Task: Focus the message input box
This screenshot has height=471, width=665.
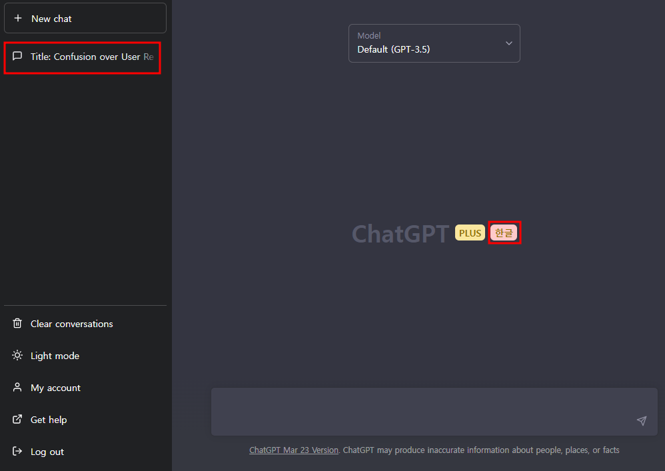Action: [434, 412]
